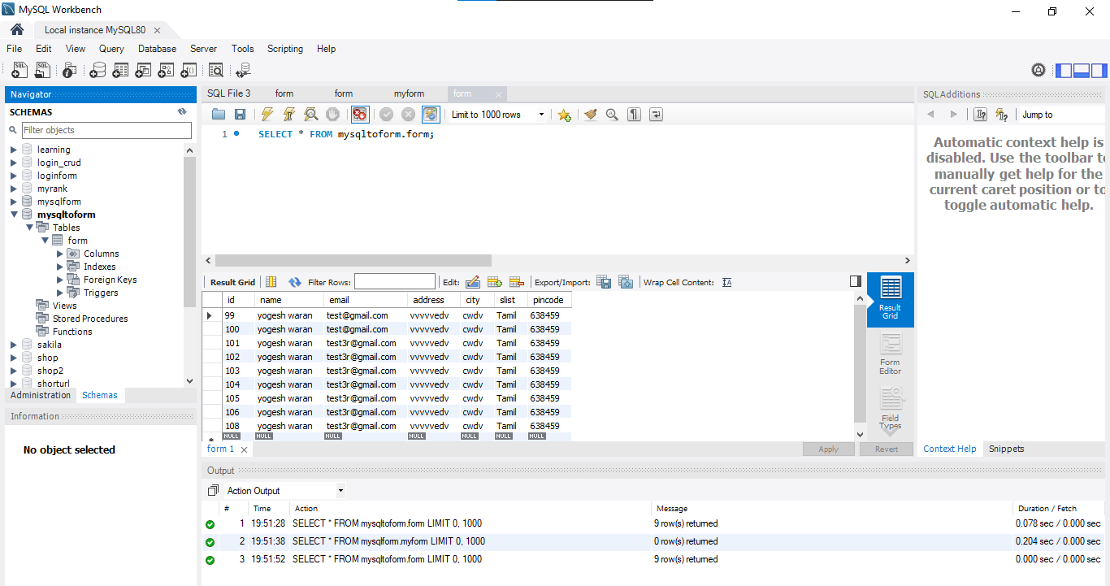Search table data icon in main toolbar
Image resolution: width=1110 pixels, height=586 pixels.
pos(215,71)
